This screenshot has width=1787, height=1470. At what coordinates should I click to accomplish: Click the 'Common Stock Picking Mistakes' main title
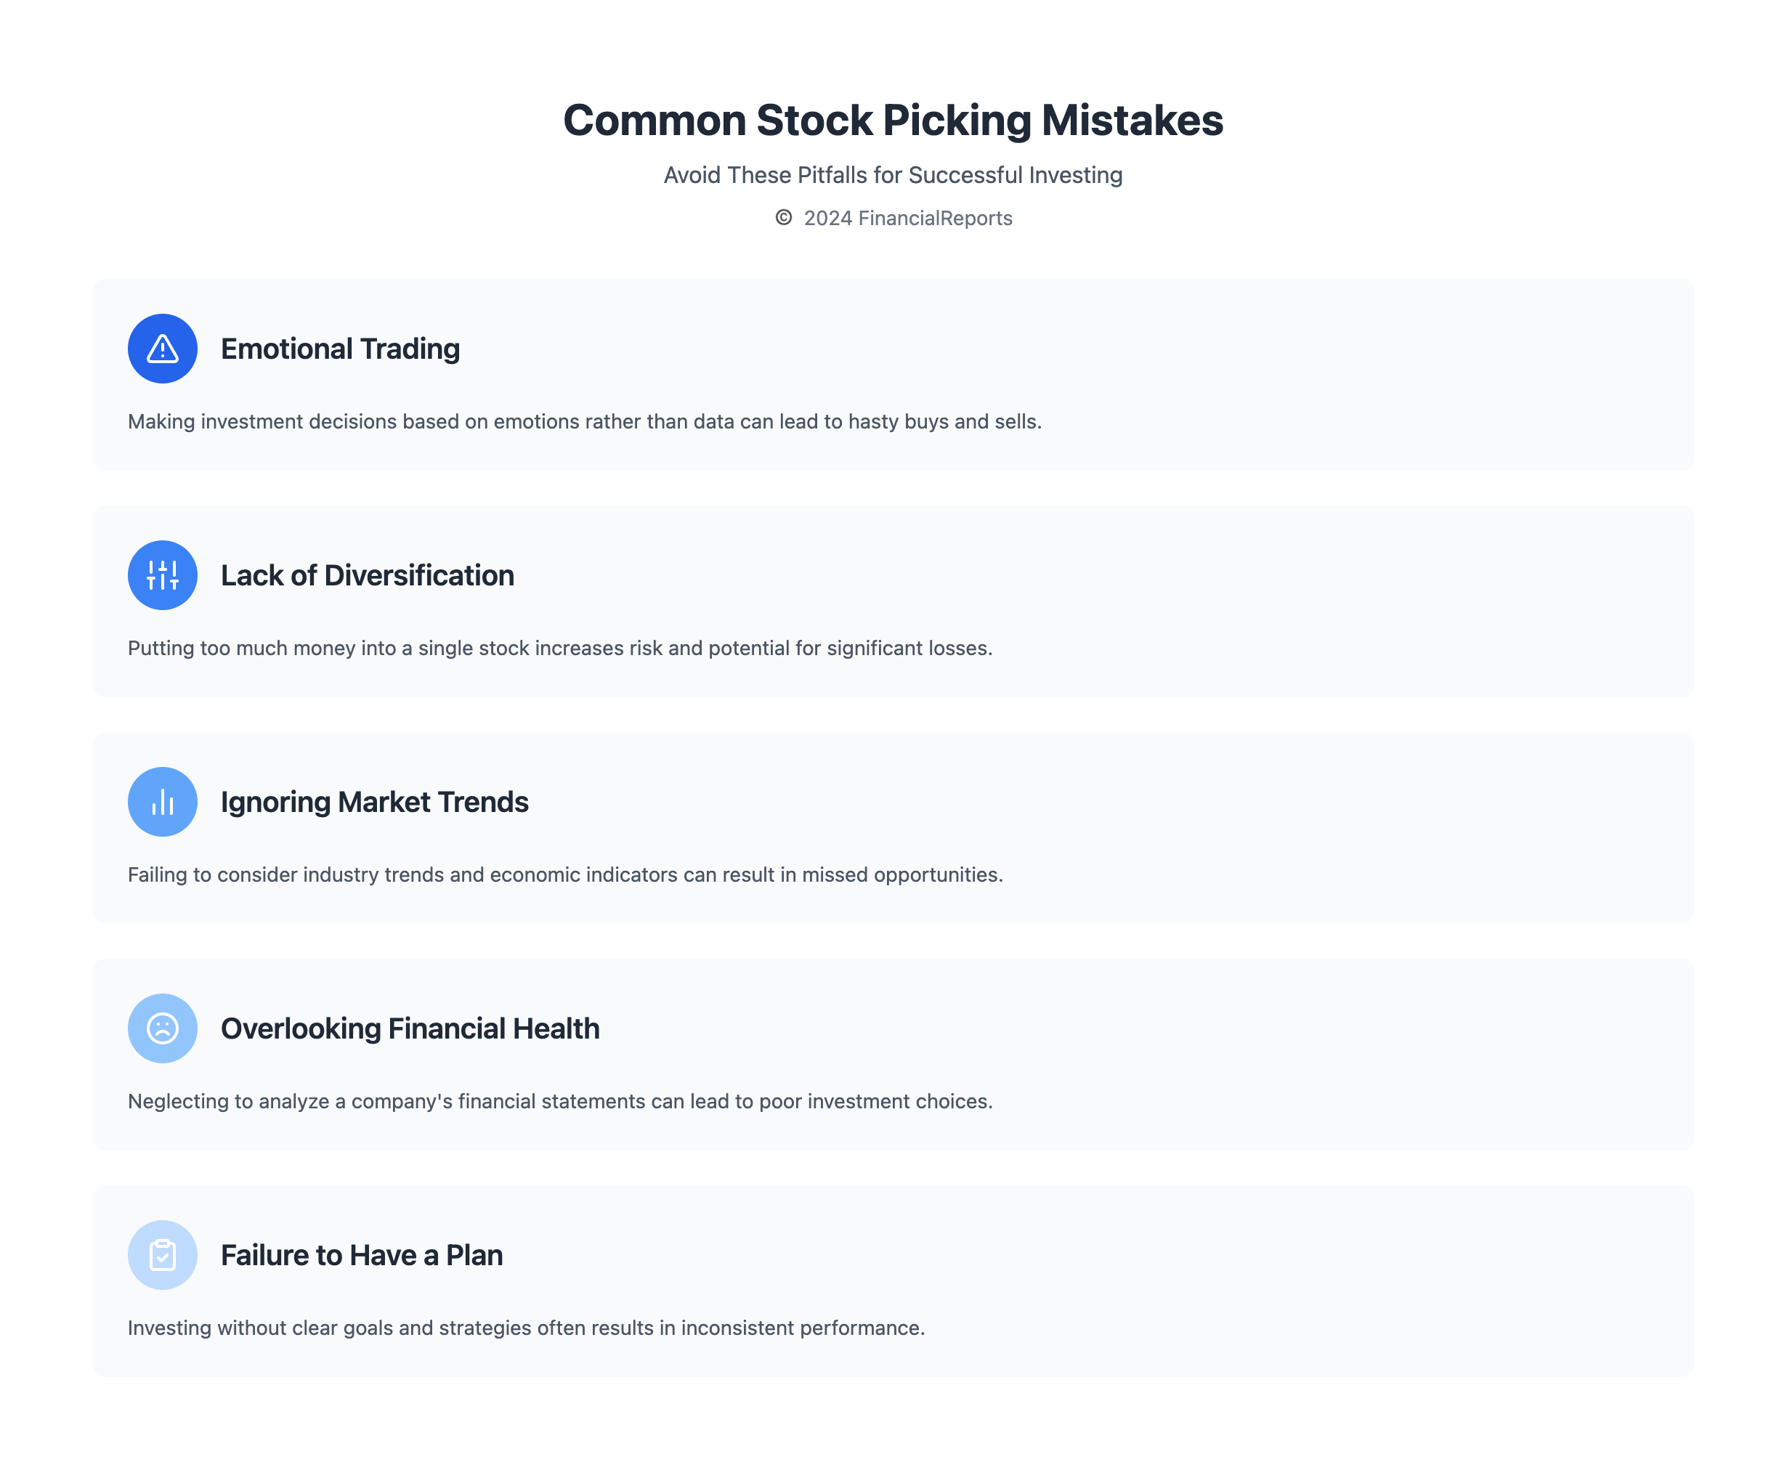(x=893, y=119)
